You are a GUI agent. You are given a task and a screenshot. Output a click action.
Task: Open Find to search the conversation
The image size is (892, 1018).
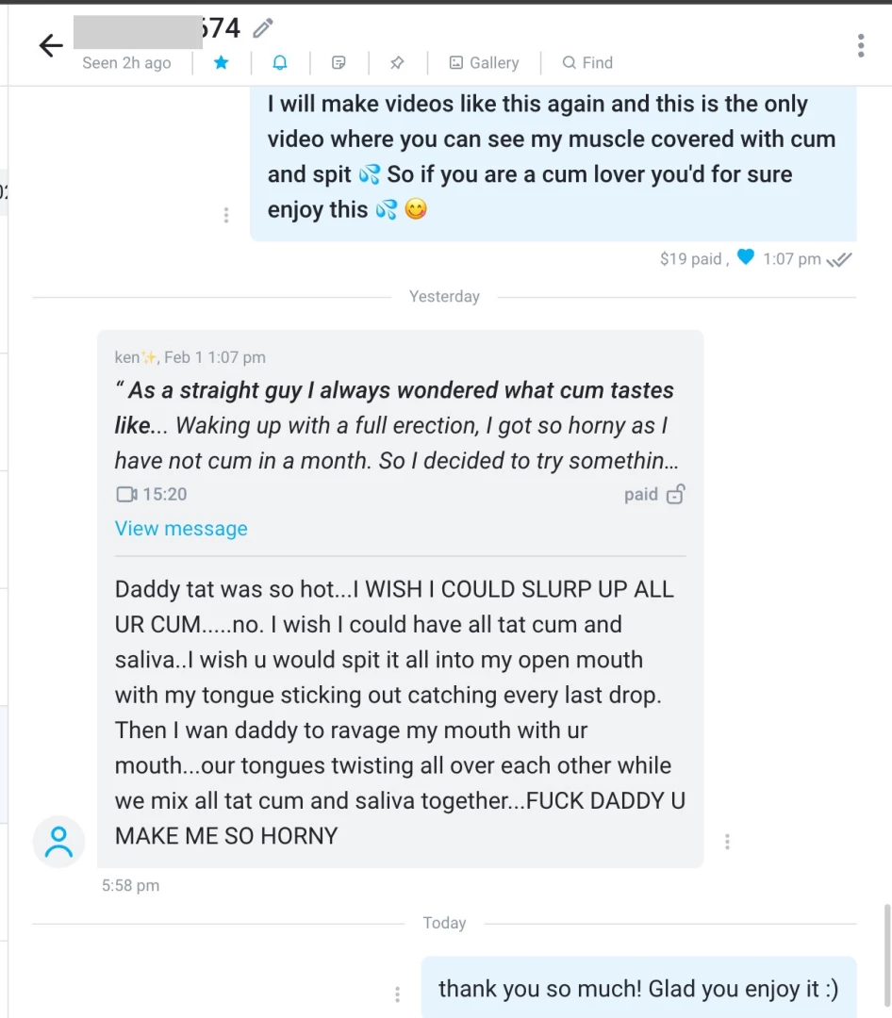[586, 62]
